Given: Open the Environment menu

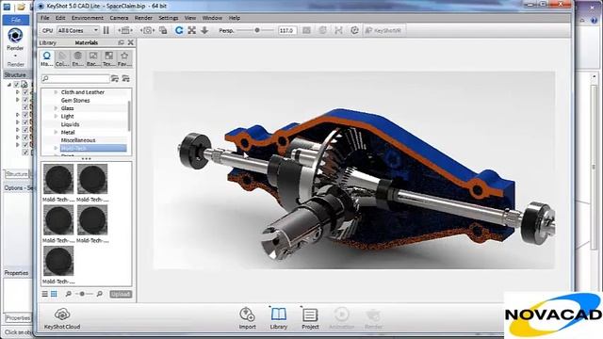Looking at the screenshot, I should (x=88, y=18).
